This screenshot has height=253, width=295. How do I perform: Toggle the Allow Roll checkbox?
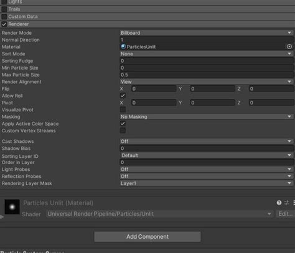point(123,96)
